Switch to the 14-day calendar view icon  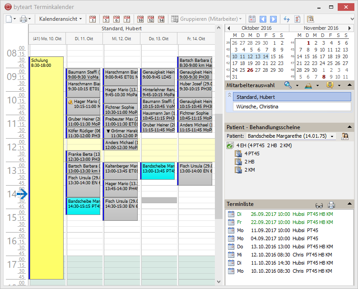tap(161, 19)
